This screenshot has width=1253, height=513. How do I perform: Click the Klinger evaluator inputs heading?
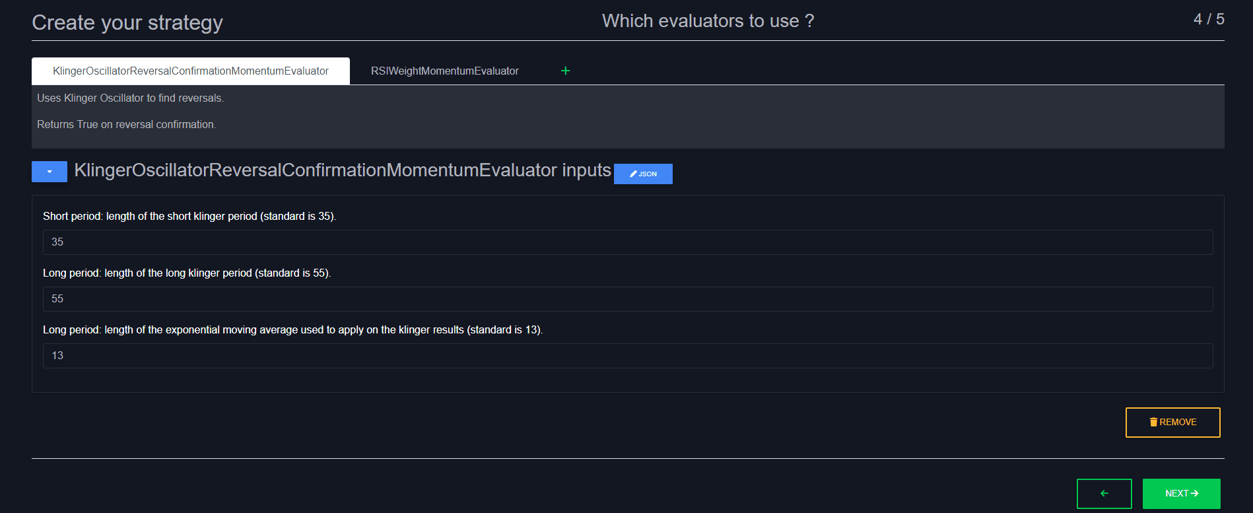pos(343,170)
